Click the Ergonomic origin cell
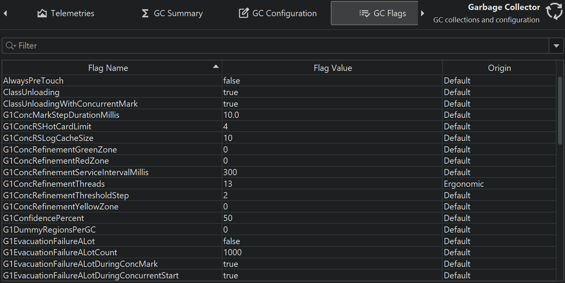The width and height of the screenshot is (565, 283). [x=464, y=184]
